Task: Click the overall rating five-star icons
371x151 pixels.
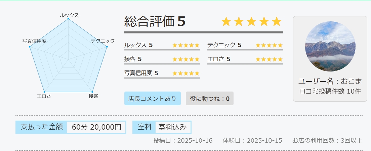Action: [x=251, y=22]
